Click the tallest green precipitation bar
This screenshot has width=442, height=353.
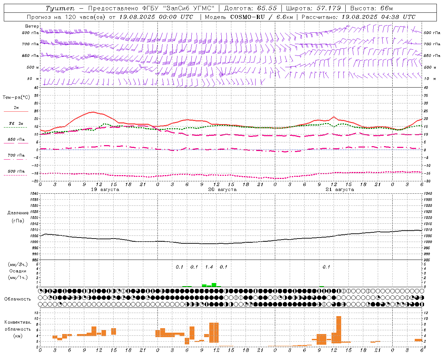pos(214,285)
